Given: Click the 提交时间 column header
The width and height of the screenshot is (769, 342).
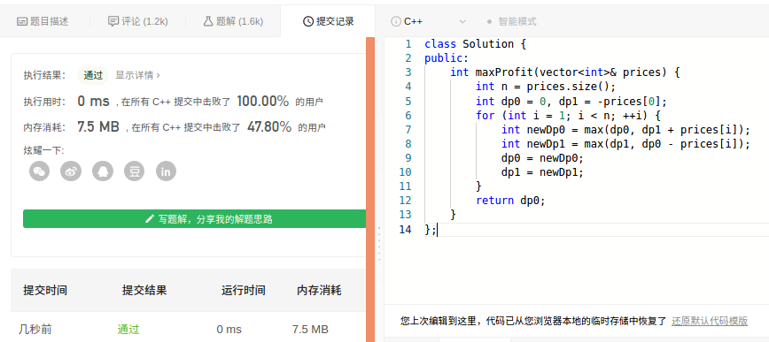Looking at the screenshot, I should click(45, 290).
